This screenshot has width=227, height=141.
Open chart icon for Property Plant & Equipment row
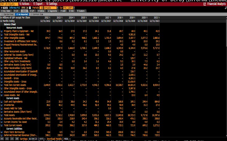click(x=2, y=31)
